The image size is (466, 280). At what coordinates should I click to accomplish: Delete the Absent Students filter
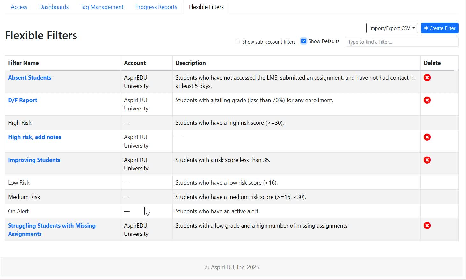tap(427, 78)
